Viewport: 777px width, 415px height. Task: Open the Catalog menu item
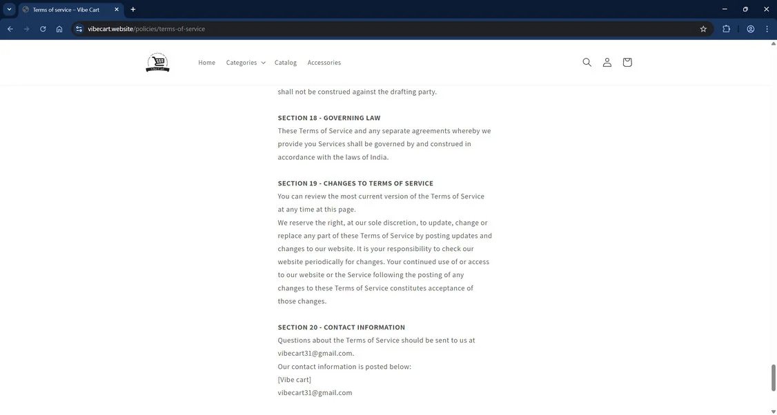[x=286, y=63]
